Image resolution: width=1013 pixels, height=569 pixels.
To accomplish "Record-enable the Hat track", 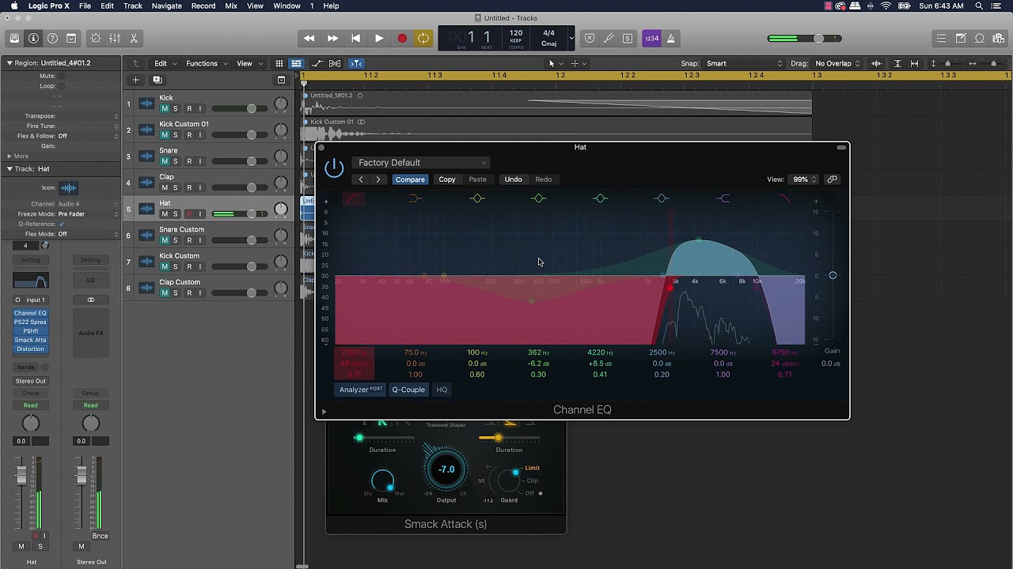I will pos(189,214).
